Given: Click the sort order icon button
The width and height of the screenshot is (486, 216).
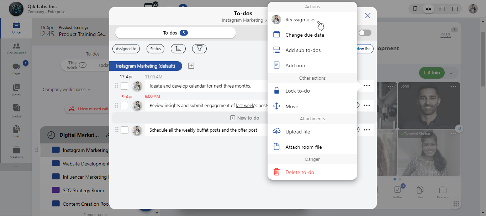Looking at the screenshot, I should pyautogui.click(x=178, y=49).
